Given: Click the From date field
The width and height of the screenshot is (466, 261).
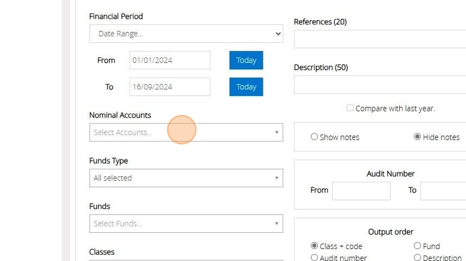Looking at the screenshot, I should pos(170,60).
